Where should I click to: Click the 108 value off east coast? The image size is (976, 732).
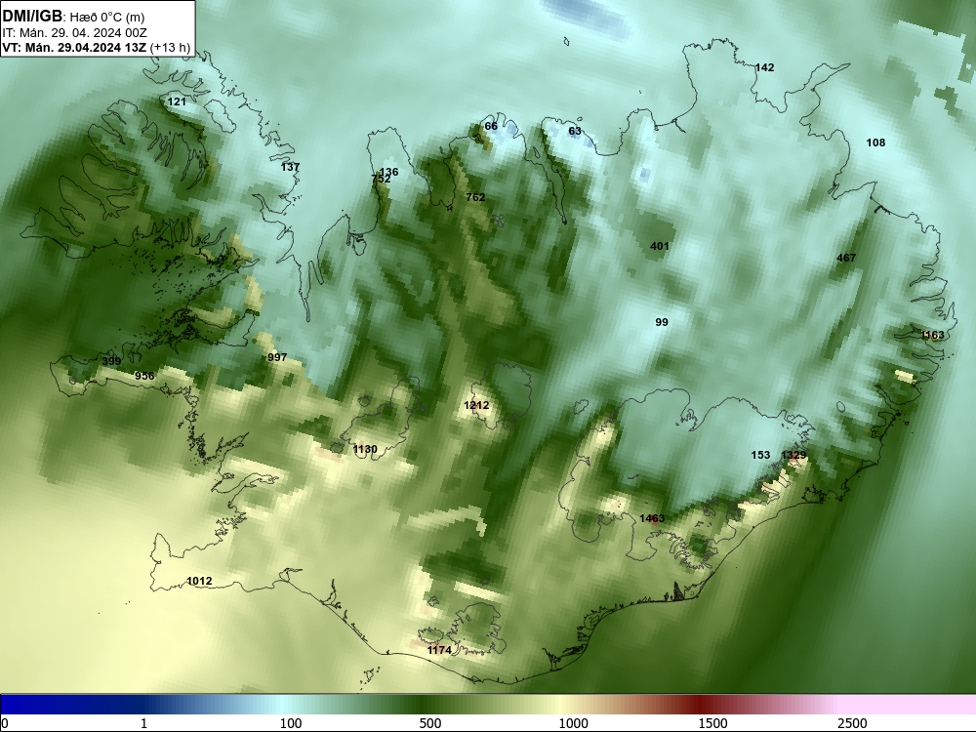point(875,142)
